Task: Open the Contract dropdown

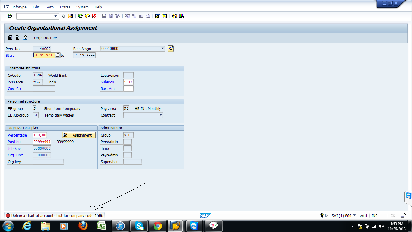Action: (160, 115)
